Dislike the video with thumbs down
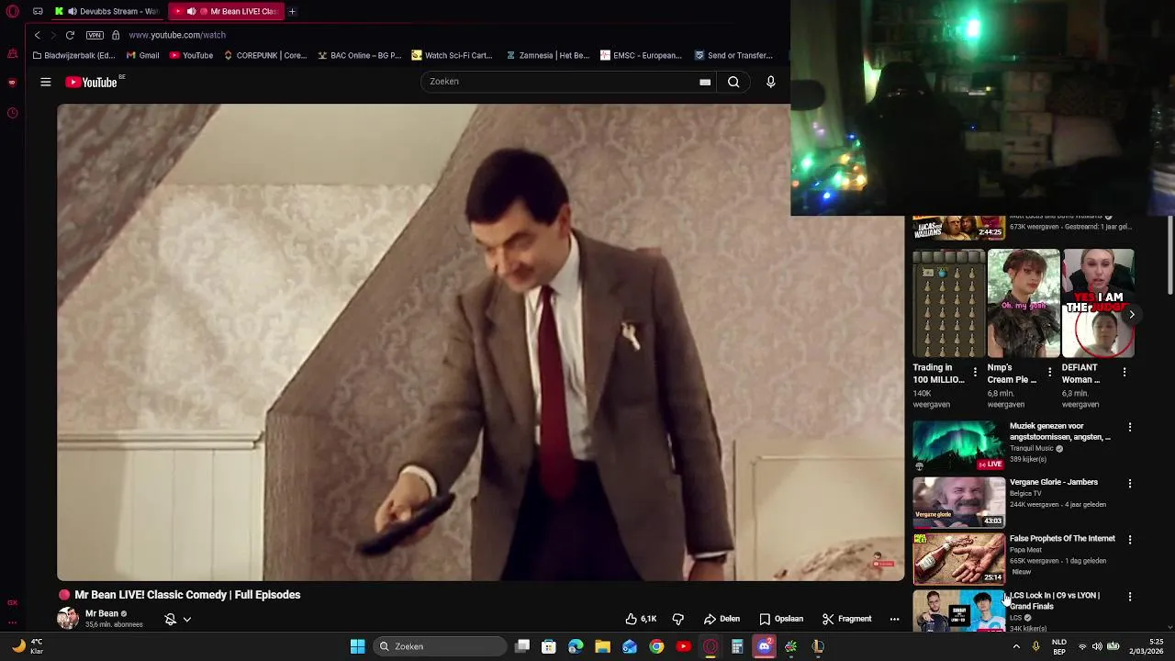 coord(678,619)
